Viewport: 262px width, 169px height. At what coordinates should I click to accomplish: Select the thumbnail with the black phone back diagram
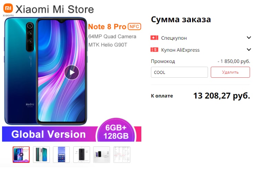pyautogui.click(x=81, y=155)
